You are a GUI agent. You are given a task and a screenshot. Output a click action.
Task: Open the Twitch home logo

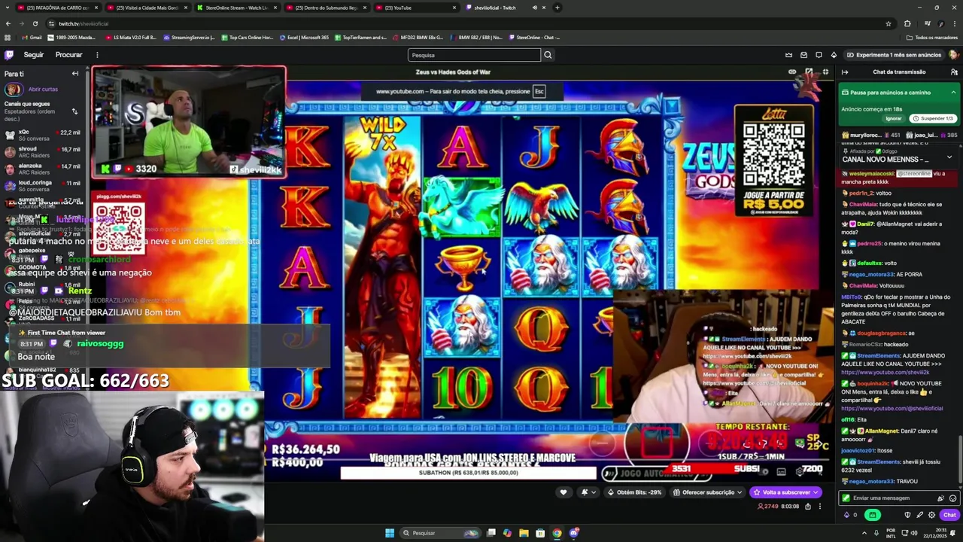pos(9,55)
